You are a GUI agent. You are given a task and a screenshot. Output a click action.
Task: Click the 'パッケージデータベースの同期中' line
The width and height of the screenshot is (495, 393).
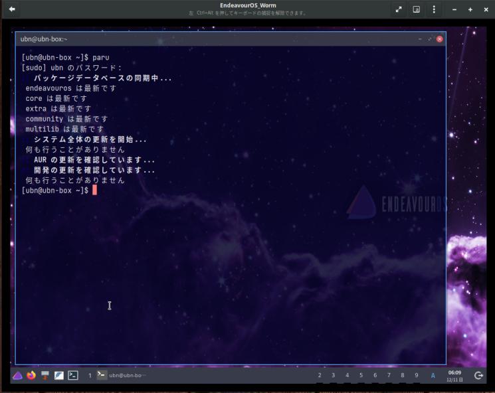102,78
